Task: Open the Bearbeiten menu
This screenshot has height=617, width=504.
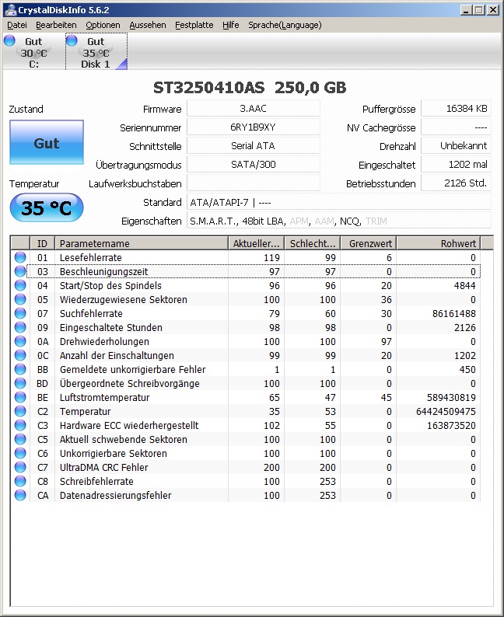Action: pyautogui.click(x=56, y=25)
